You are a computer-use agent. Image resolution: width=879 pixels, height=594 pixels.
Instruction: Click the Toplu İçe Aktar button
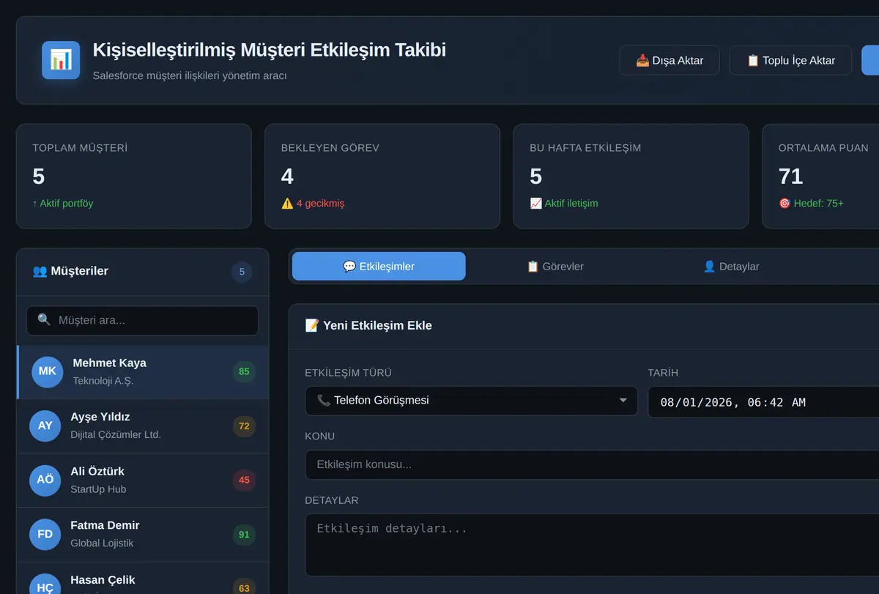[x=790, y=60]
